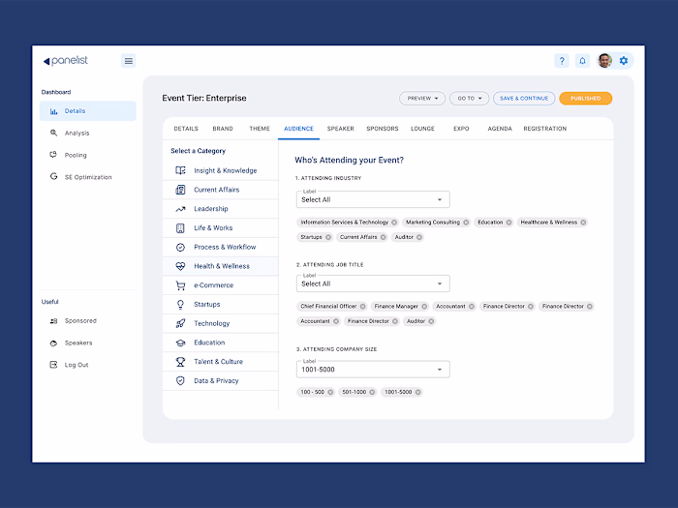Viewport: 678px width, 508px height.
Task: Switch to the Speaker tab
Action: click(341, 129)
